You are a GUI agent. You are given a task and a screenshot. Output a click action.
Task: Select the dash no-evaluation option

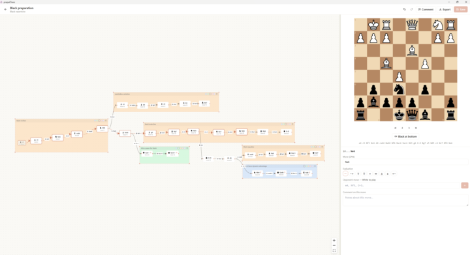[345, 173]
